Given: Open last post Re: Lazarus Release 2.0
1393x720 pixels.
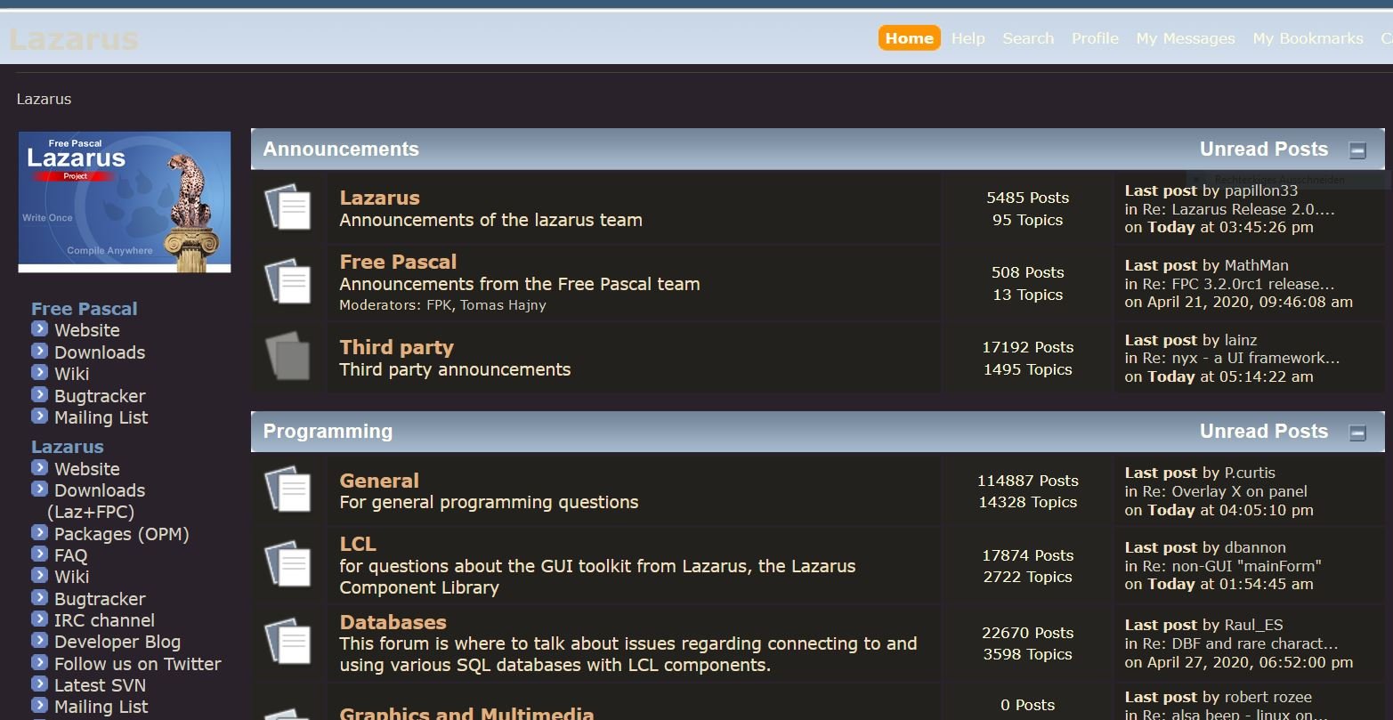Looking at the screenshot, I should [1238, 209].
